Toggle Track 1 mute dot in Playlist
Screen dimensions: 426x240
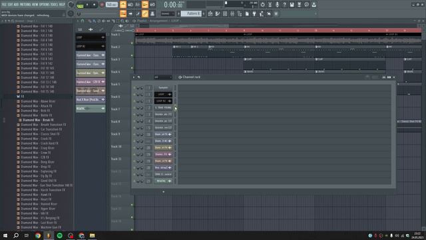[132, 43]
